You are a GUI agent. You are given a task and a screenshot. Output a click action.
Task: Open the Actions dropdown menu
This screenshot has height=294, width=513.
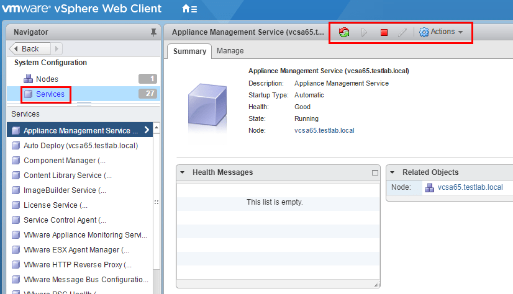tap(442, 32)
